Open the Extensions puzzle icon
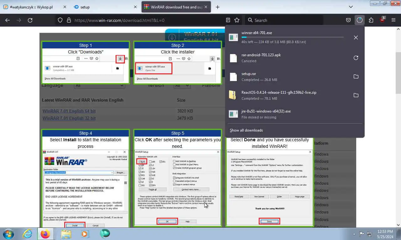The height and width of the screenshot is (240, 401). 371,20
